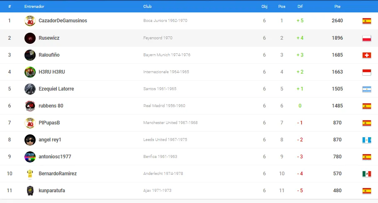Screen dimensions: 378x203
Task: Open H3RU H3RU profile name
Action: (51, 72)
